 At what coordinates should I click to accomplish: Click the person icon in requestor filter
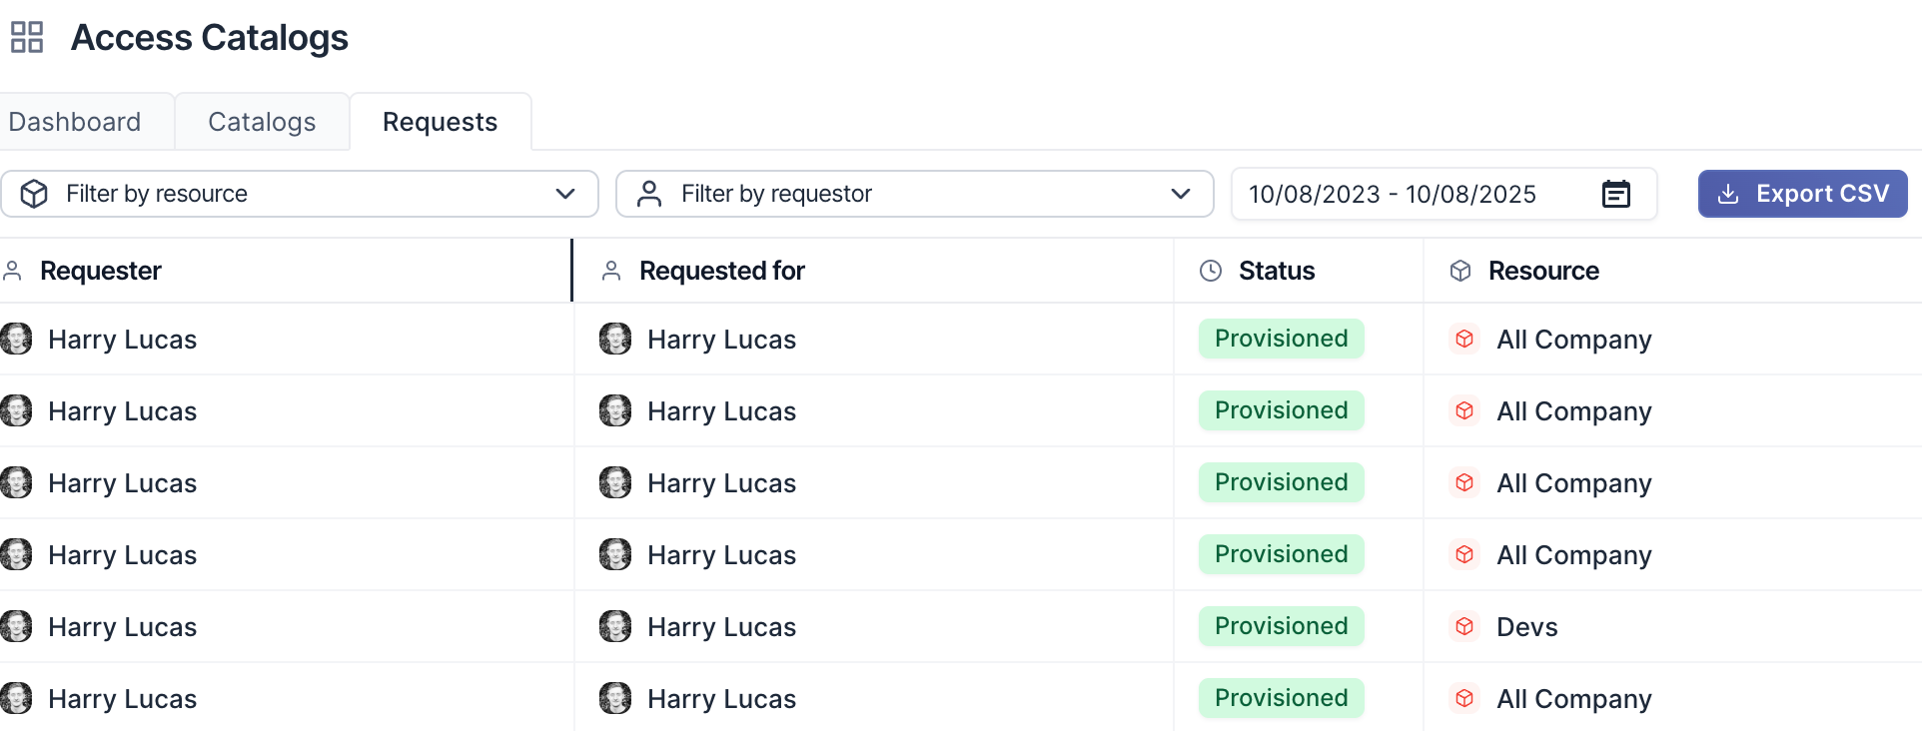coord(649,194)
